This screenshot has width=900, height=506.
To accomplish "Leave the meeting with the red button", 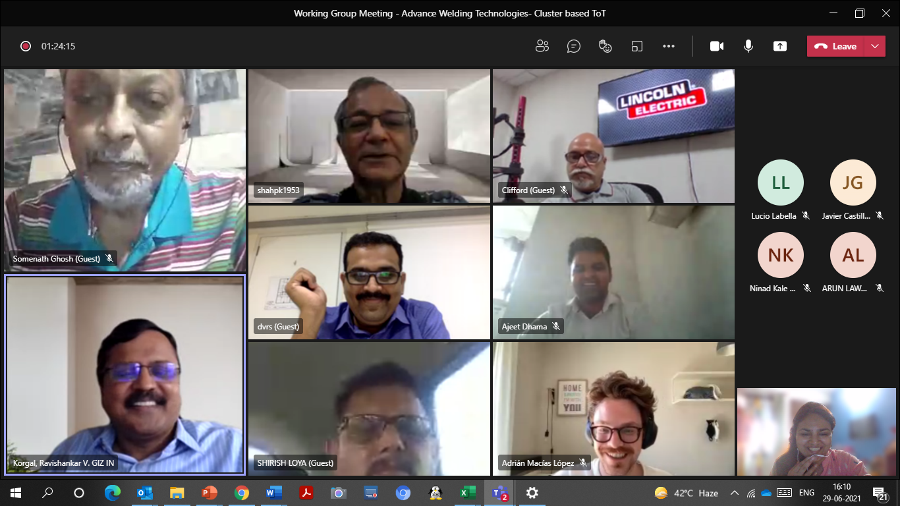I will 835,46.
